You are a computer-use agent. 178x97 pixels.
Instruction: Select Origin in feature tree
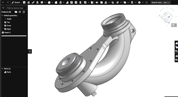click(x=9, y=19)
